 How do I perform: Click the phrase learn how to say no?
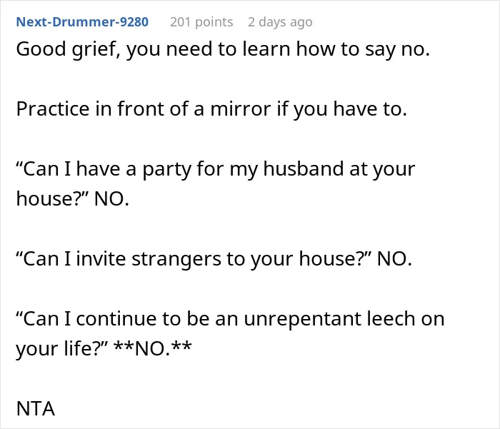[336, 49]
